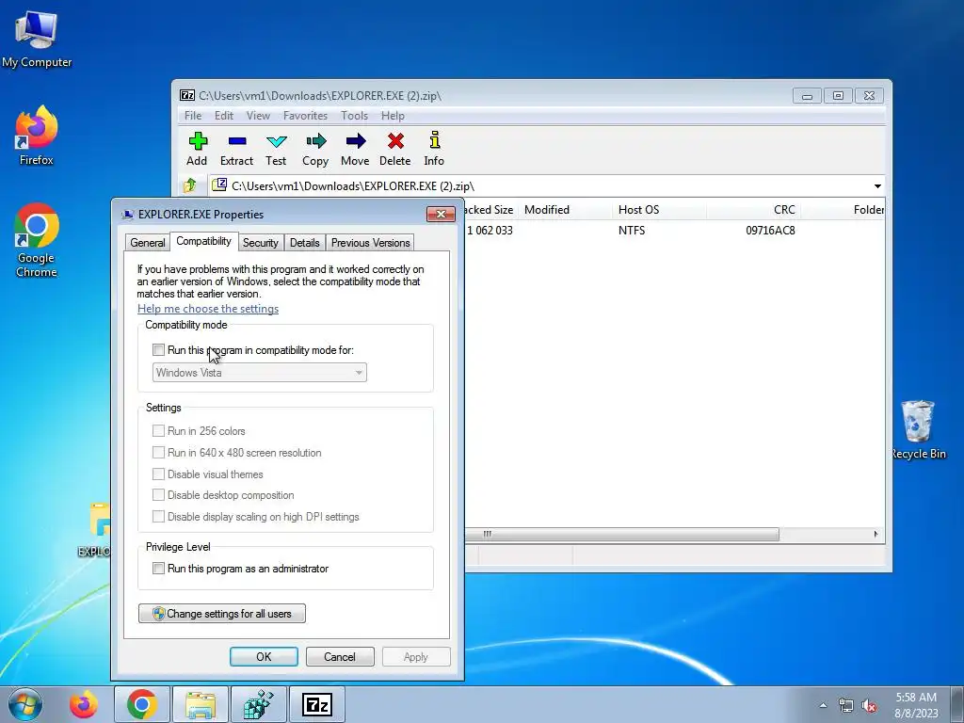The image size is (964, 723).
Task: Open Windows Explorer from the taskbar
Action: click(201, 704)
